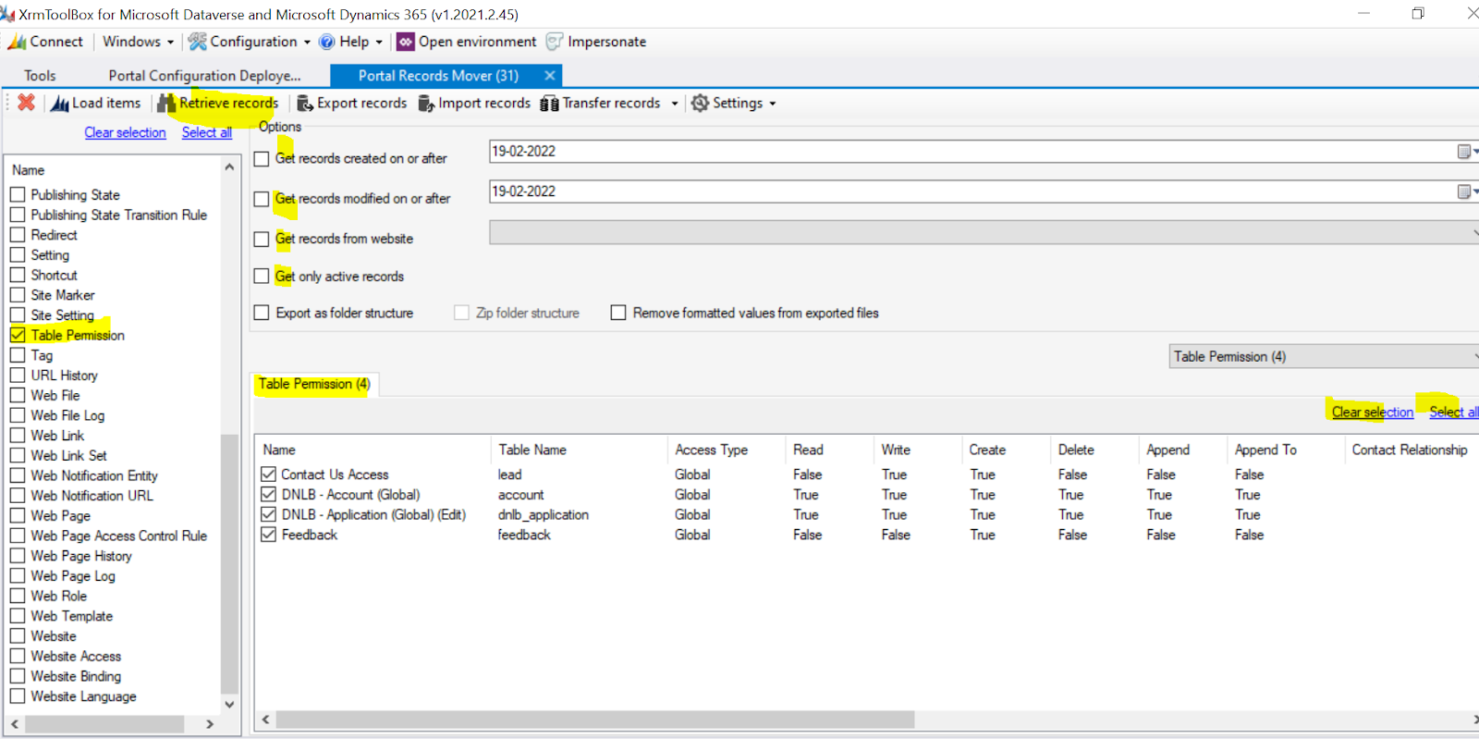Uncheck the Table Permission entity checkbox

click(18, 335)
